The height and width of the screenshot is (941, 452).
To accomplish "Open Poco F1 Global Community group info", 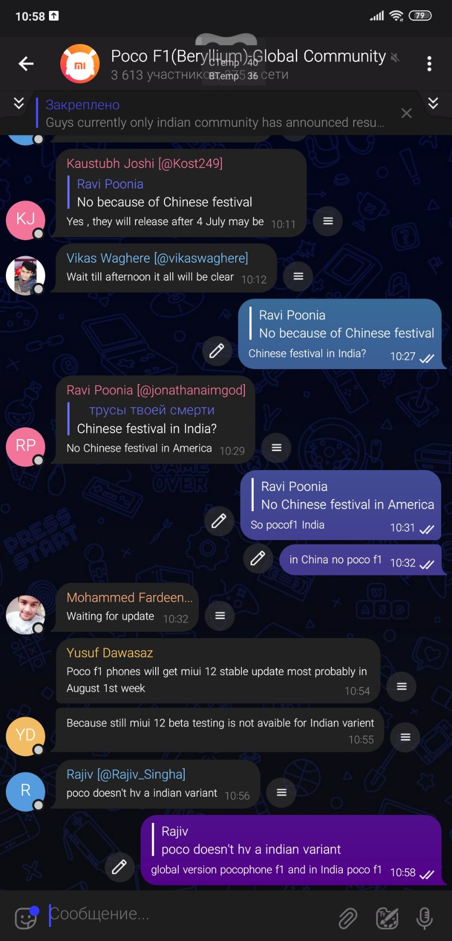I will 248,64.
